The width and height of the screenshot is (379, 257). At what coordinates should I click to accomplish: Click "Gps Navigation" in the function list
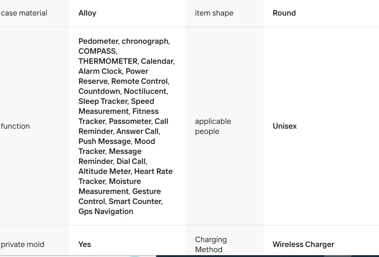(x=106, y=211)
